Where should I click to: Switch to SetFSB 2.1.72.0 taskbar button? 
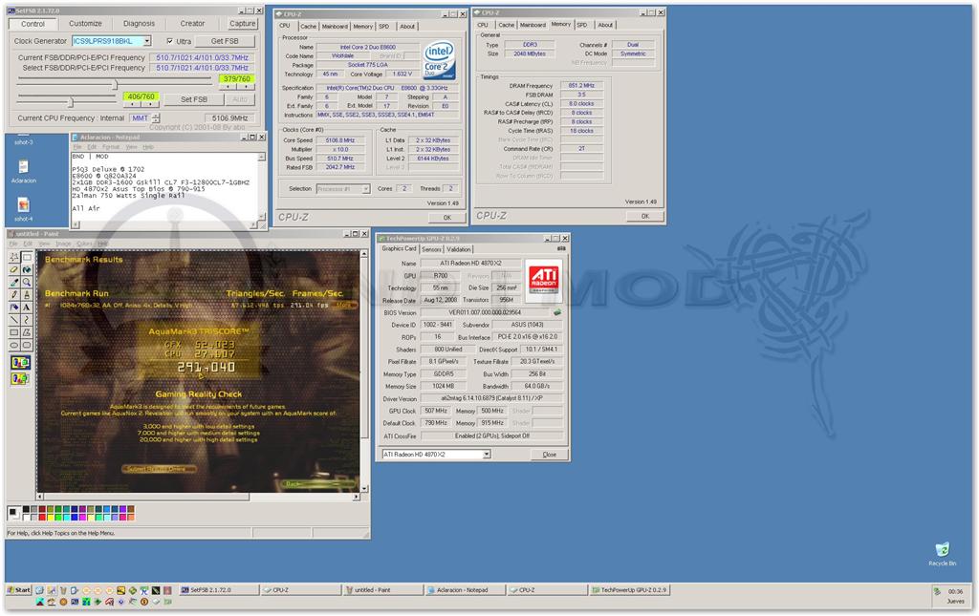[x=219, y=590]
